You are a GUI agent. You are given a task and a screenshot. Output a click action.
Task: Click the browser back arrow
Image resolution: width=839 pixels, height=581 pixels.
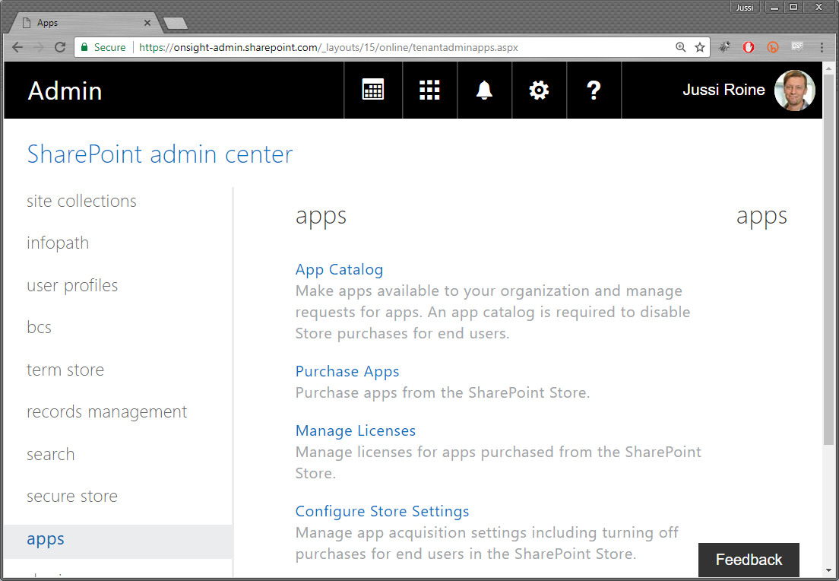[17, 47]
